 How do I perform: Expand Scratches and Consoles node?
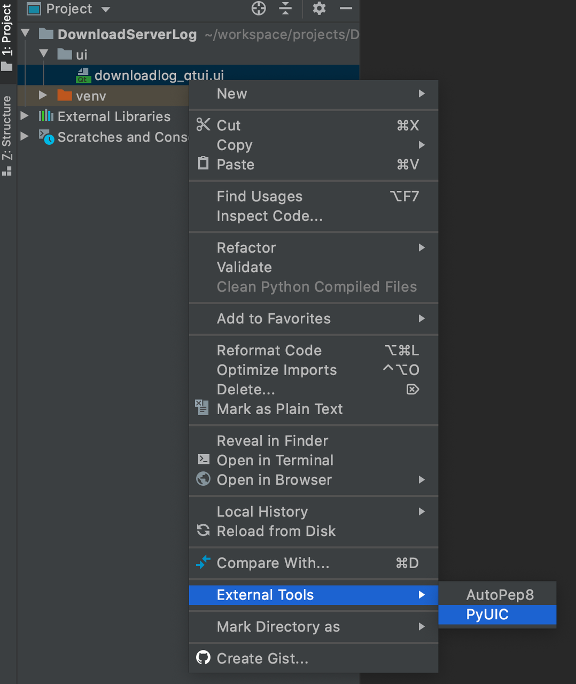click(x=25, y=136)
